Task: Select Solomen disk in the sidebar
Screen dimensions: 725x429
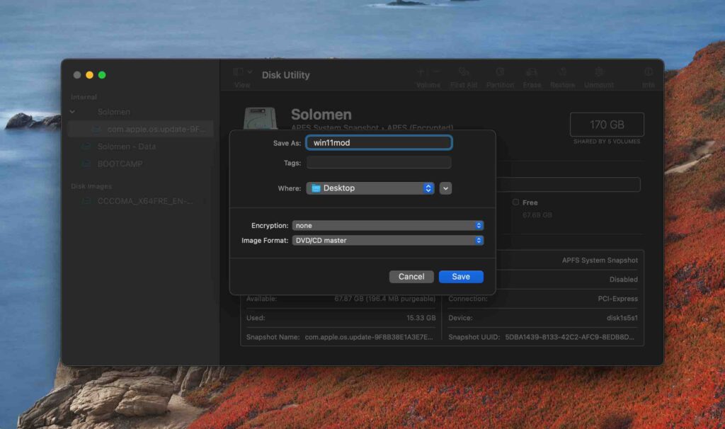Action: (114, 112)
